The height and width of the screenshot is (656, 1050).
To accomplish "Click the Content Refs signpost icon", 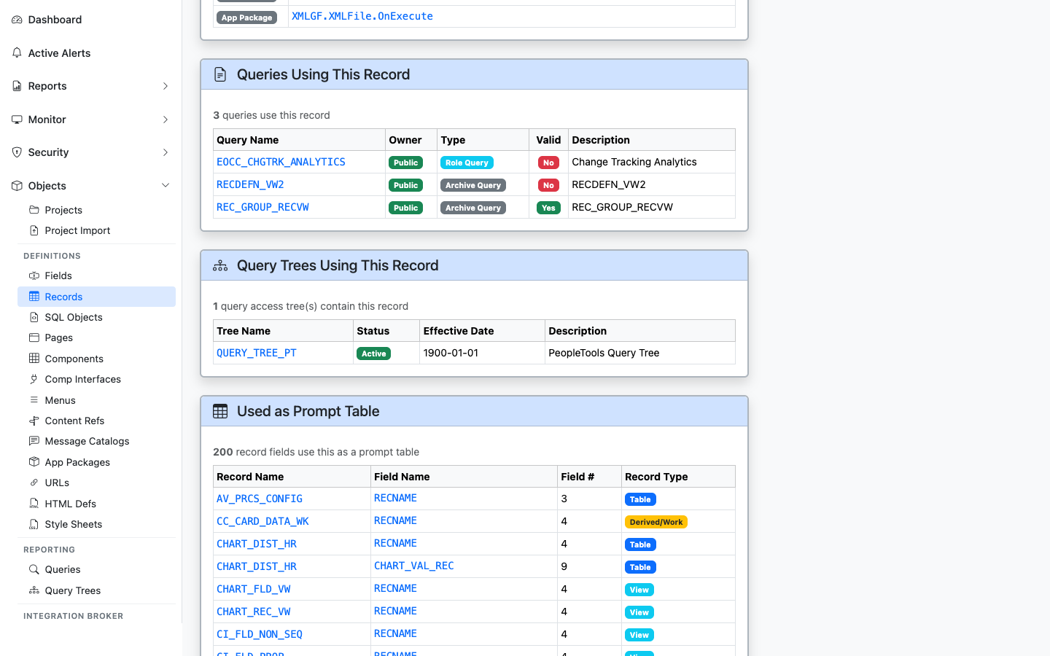I will click(x=34, y=421).
